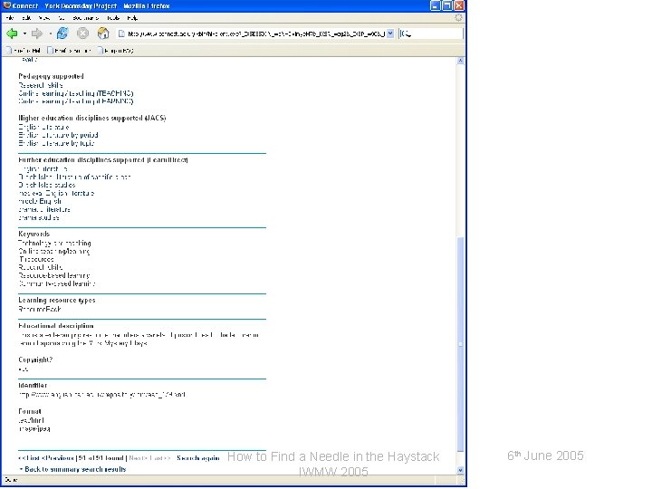This screenshot has width=652, height=489.
Task: Click the search box in the toolbar
Action: (430, 34)
